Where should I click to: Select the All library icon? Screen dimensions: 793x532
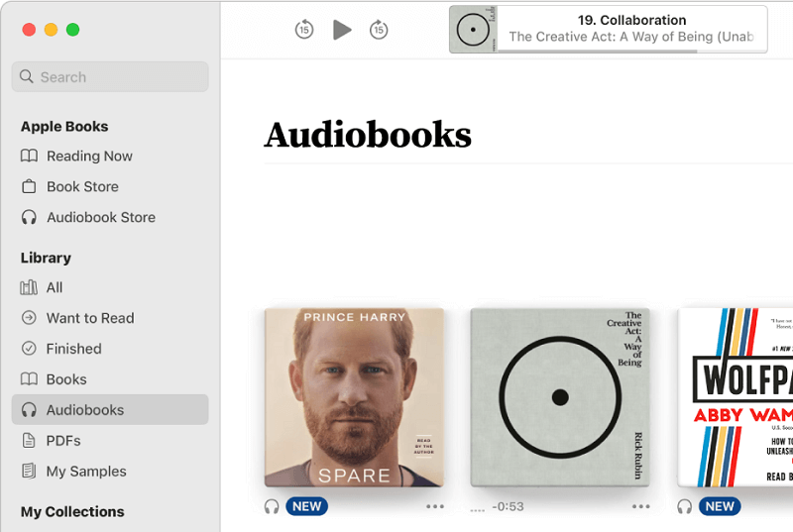pyautogui.click(x=29, y=287)
